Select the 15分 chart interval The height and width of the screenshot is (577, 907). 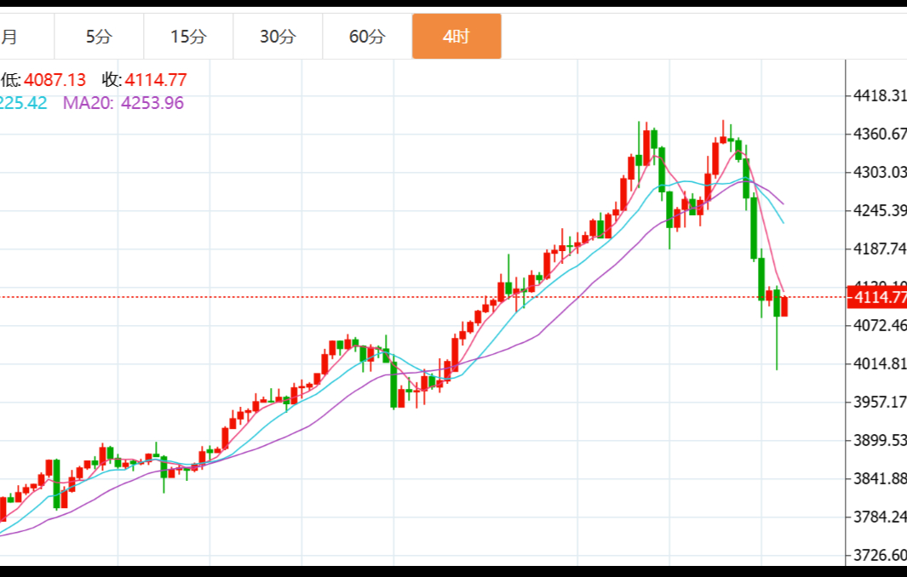click(188, 37)
